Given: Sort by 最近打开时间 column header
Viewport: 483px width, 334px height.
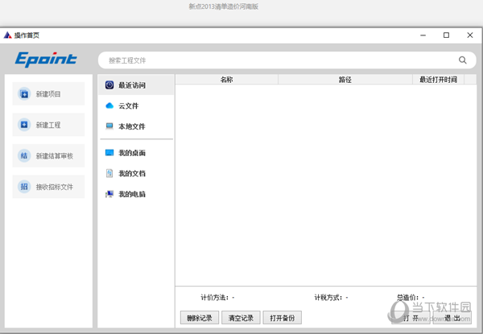Looking at the screenshot, I should pos(438,80).
